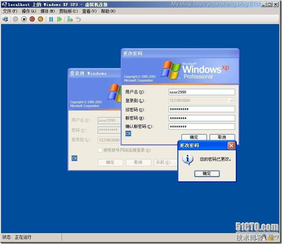Click login dialog 用户名 field

(x=109, y=120)
